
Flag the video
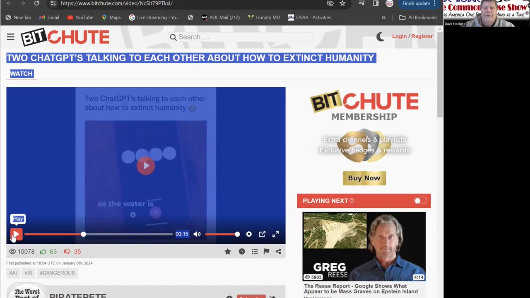(x=266, y=251)
